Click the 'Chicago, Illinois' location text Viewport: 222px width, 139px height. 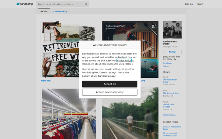click(x=170, y=47)
